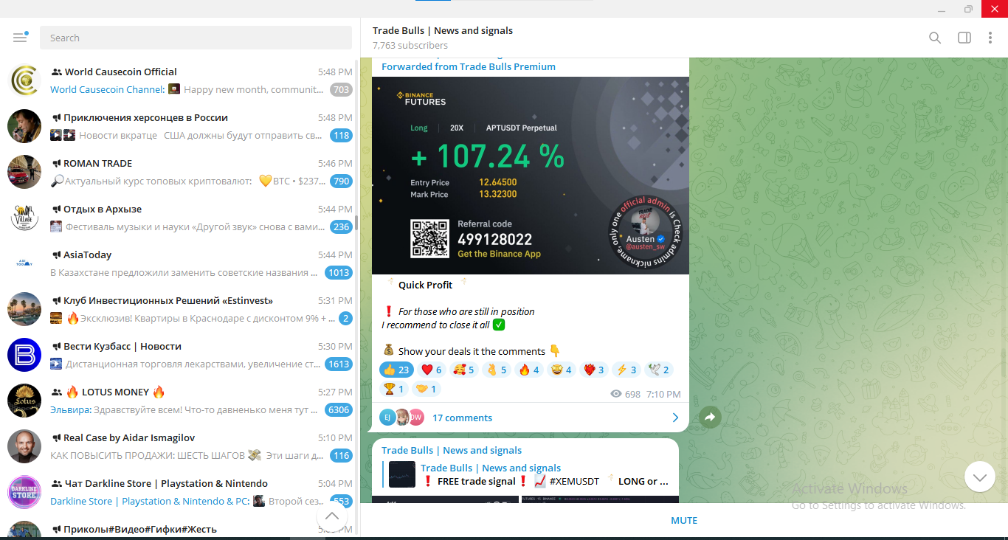Select the LOTUS MONEY chat row
The image size is (1008, 540).
pos(180,401)
